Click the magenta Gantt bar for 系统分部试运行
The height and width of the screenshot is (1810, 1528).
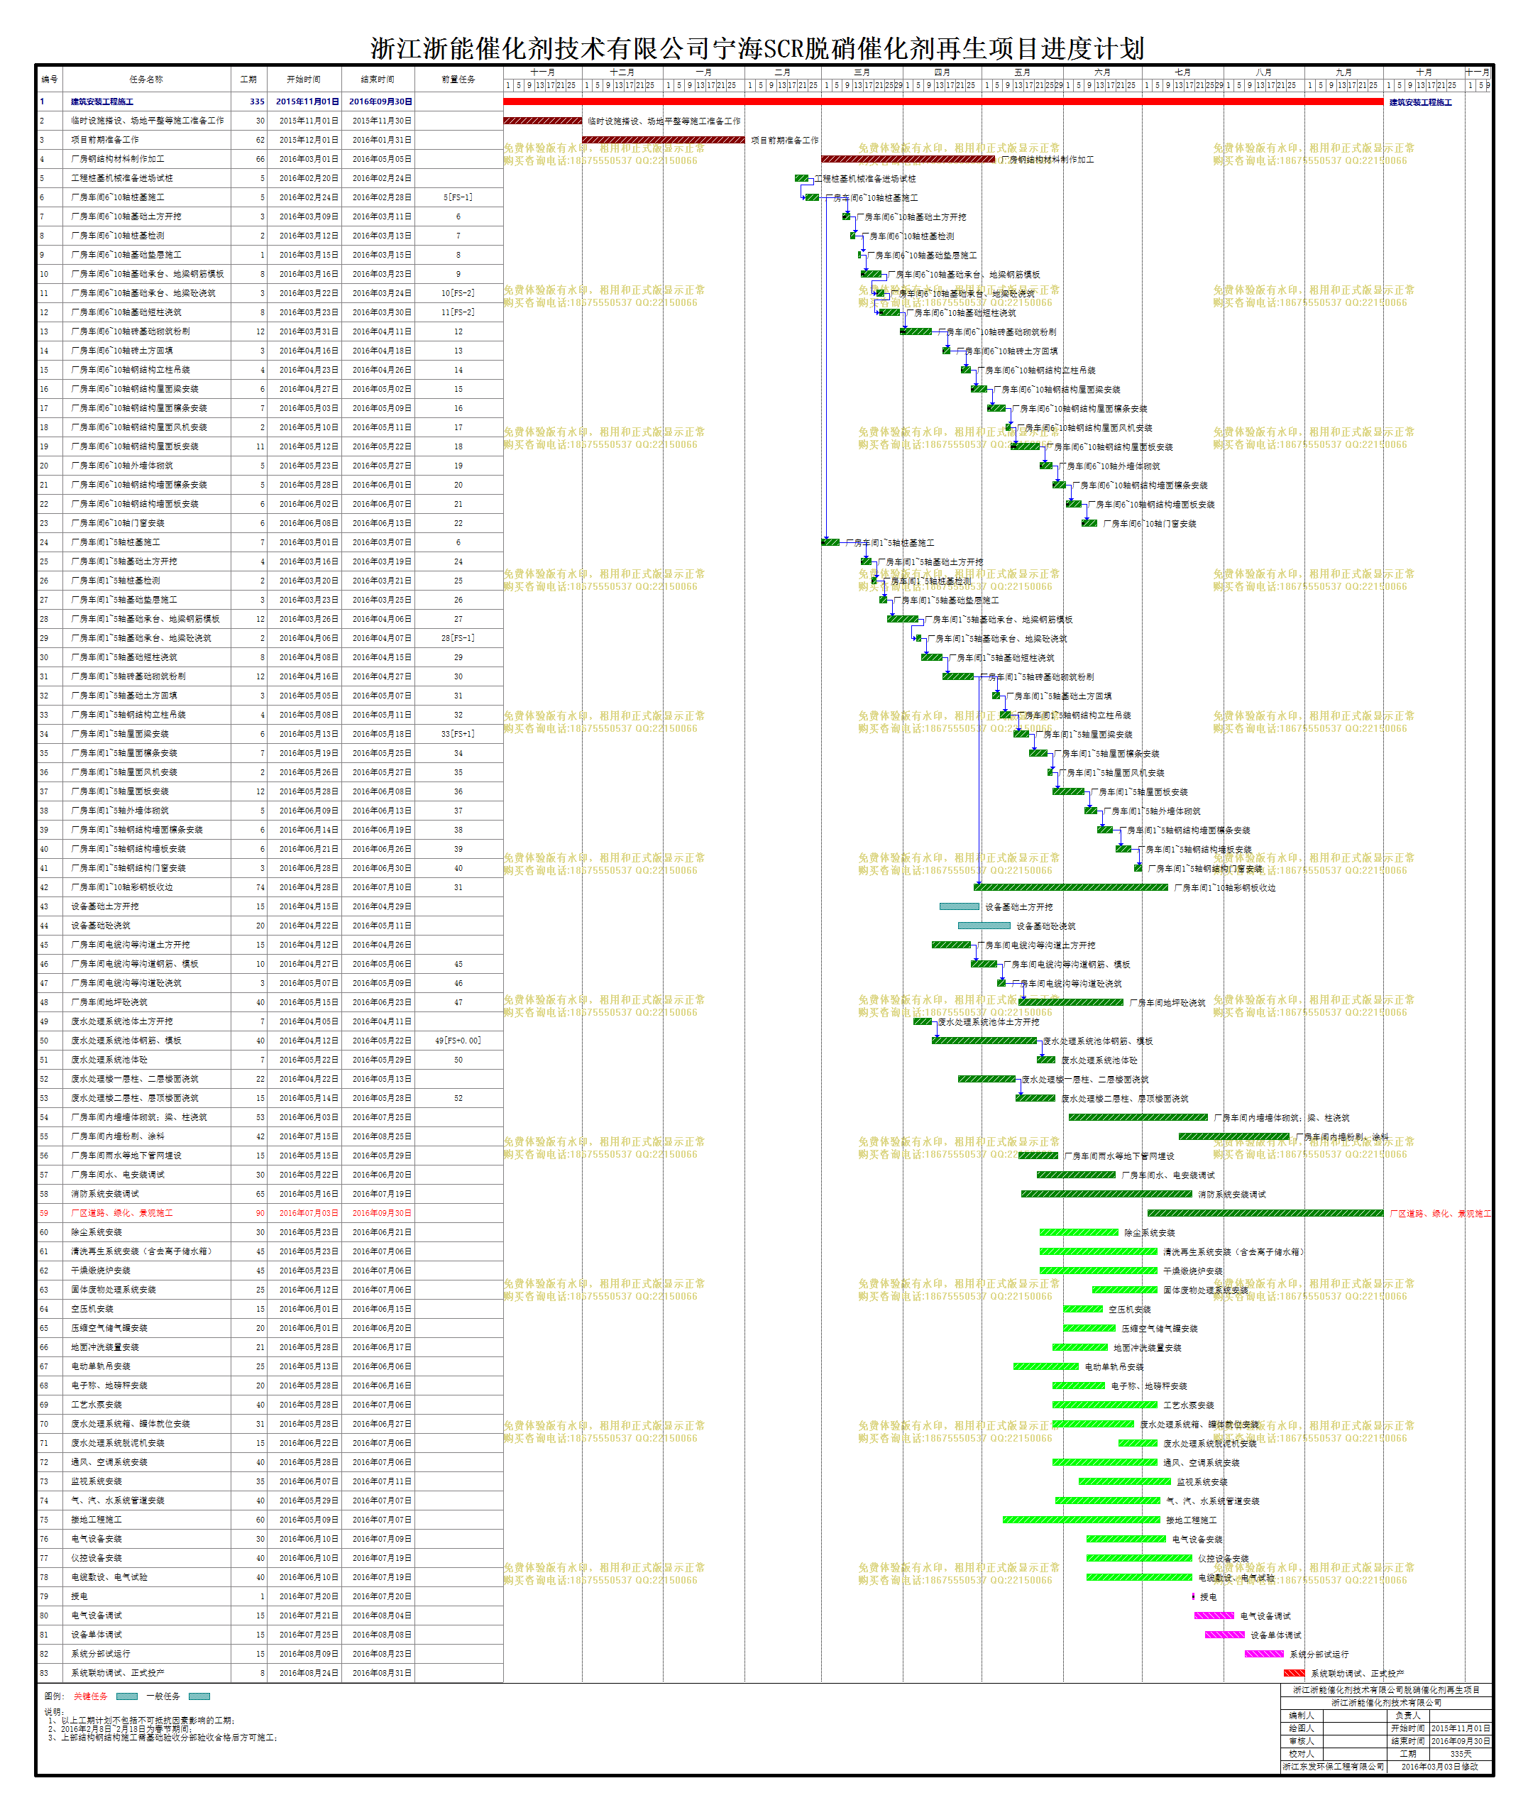click(1264, 1654)
